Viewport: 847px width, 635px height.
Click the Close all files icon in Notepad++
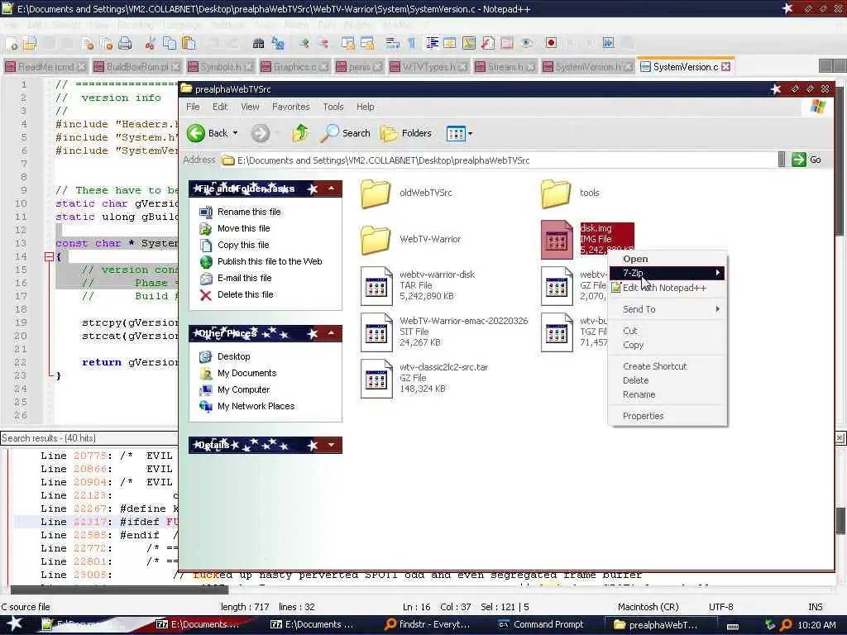point(106,43)
